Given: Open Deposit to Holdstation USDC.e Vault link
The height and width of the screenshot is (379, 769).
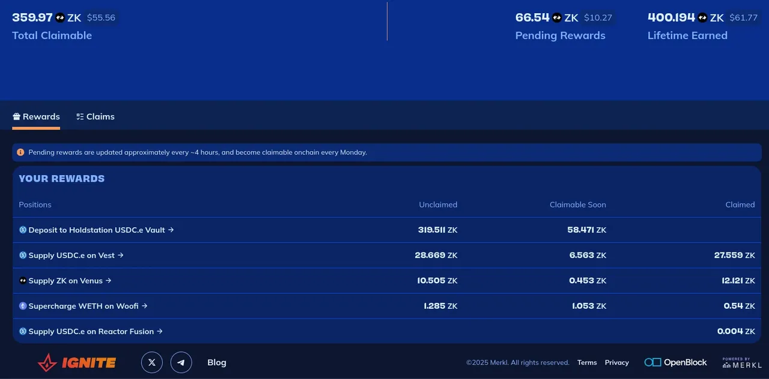Looking at the screenshot, I should coord(101,230).
